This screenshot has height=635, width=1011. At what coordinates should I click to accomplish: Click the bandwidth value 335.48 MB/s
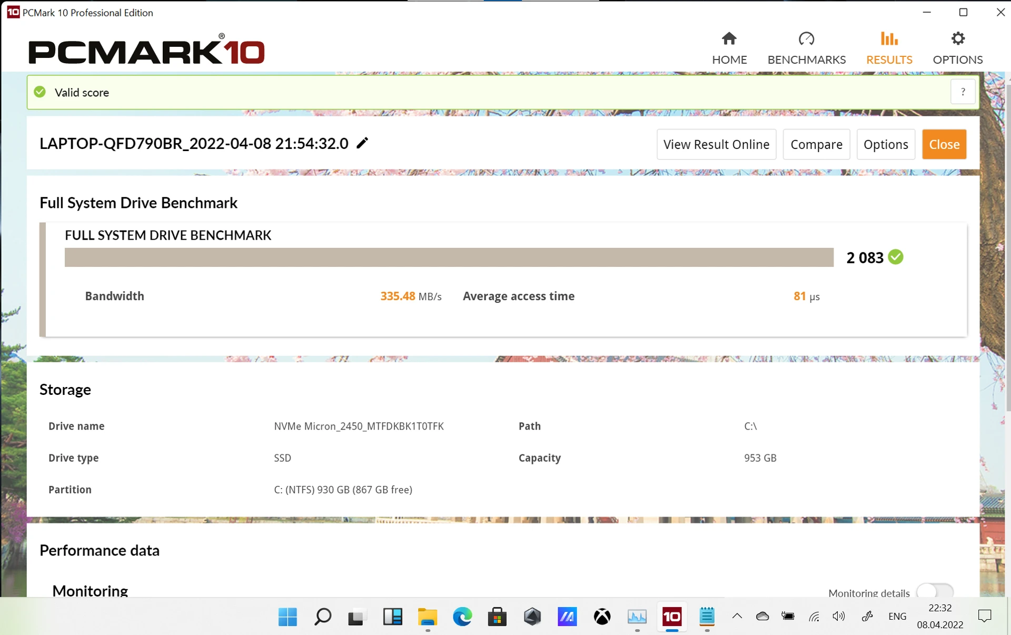point(411,296)
